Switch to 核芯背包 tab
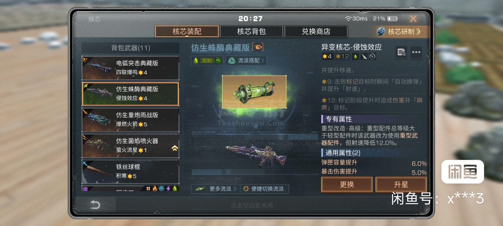503x226 pixels. (251, 31)
